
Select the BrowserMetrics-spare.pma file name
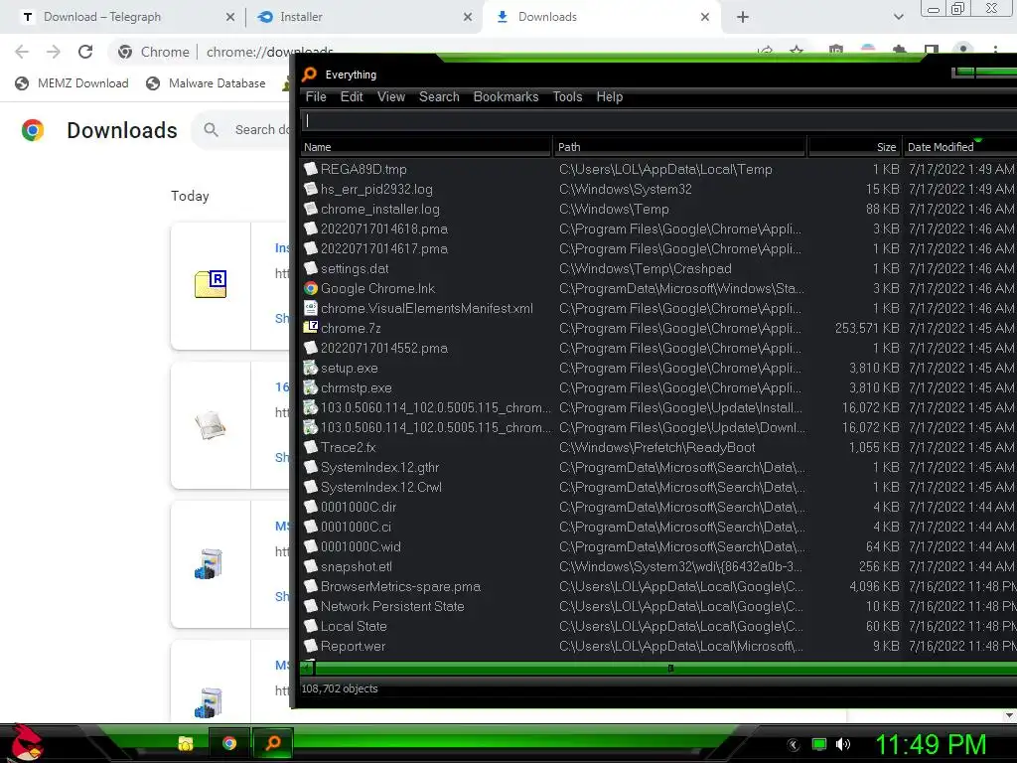(400, 586)
